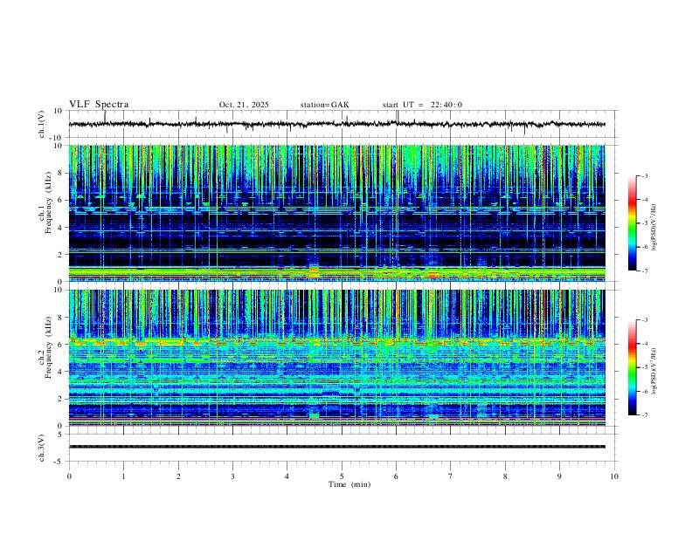Viewport: 692px width, 534px height.
Task: Click time axis tick label "1"
Action: [x=123, y=476]
